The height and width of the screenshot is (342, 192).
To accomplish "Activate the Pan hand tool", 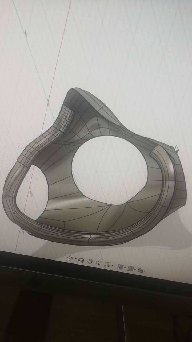I will [x=90, y=261].
